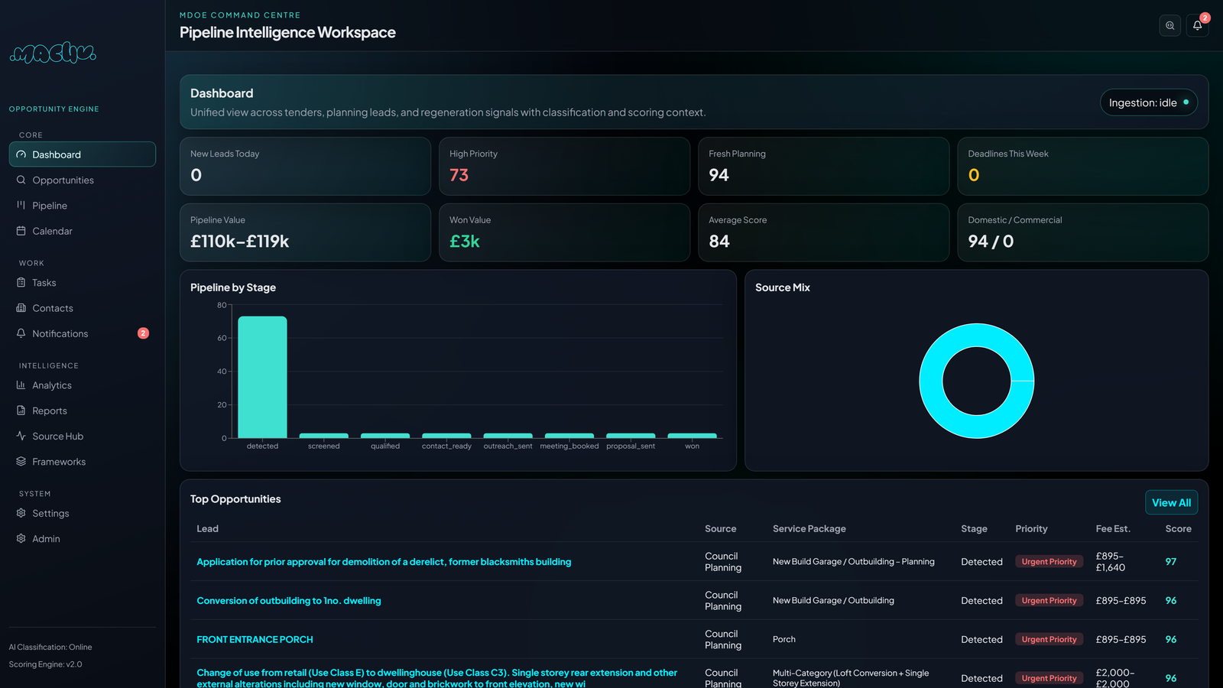
Task: Click the detected bar in Pipeline chart
Action: tap(262, 377)
